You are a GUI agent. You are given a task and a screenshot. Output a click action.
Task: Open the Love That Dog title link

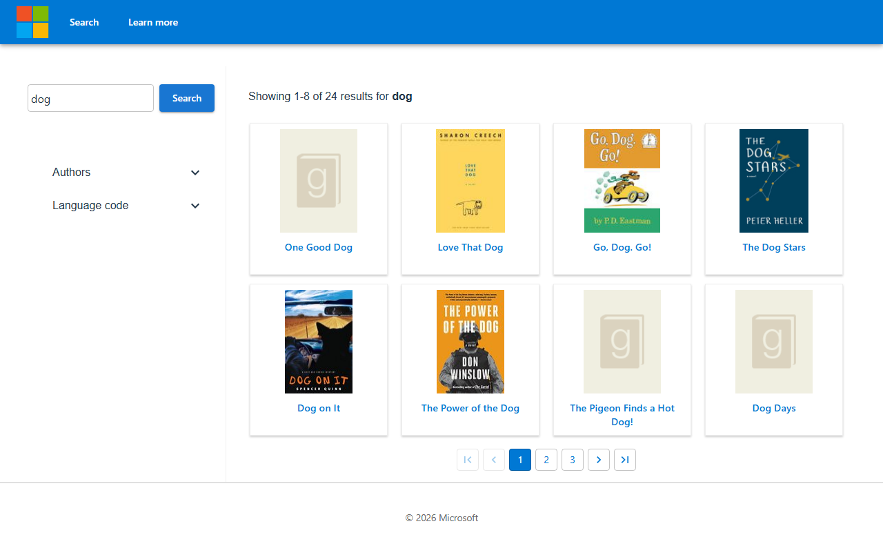(470, 247)
